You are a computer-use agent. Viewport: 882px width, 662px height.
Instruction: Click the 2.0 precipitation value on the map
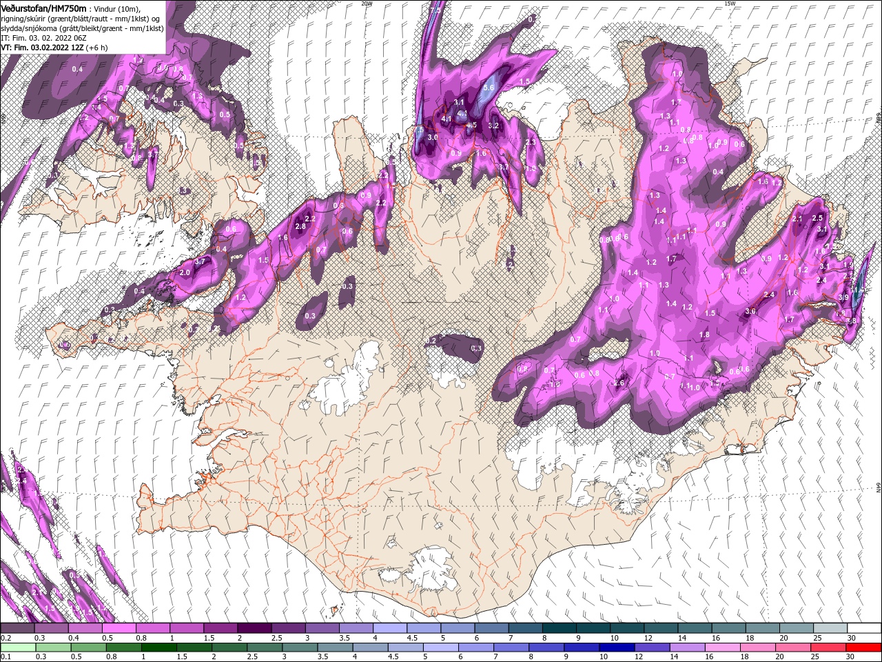185,272
